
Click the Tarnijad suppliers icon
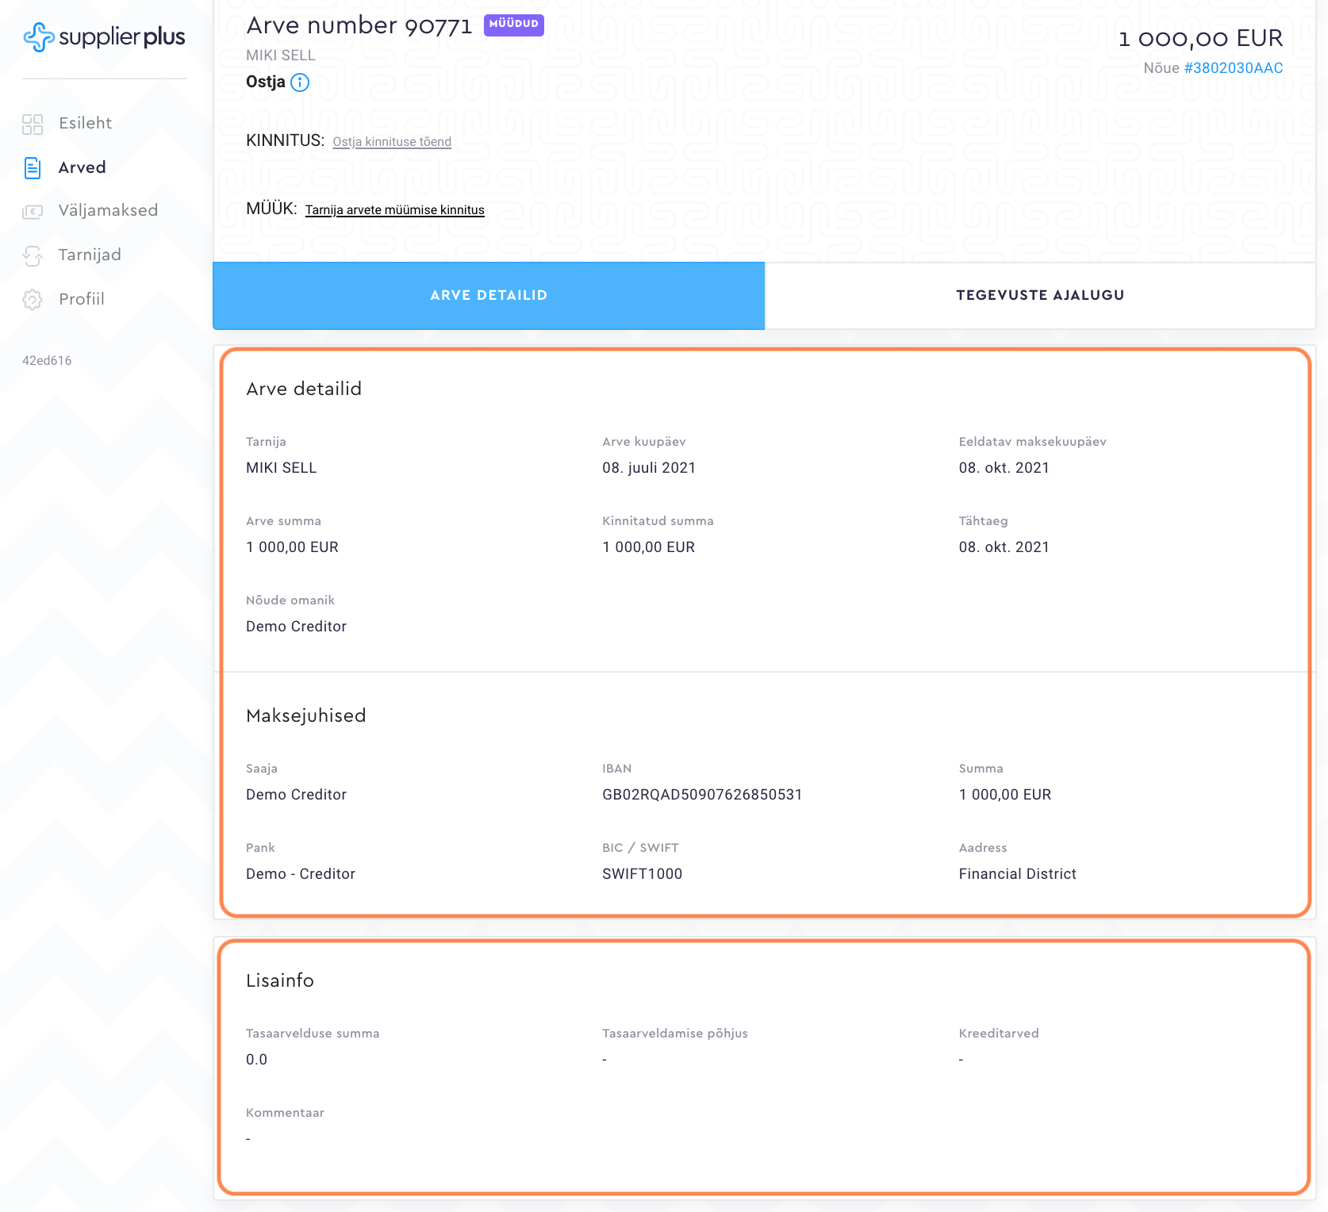tap(33, 255)
